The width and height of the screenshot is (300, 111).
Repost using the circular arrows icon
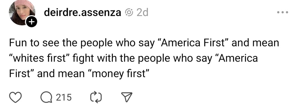96,97
